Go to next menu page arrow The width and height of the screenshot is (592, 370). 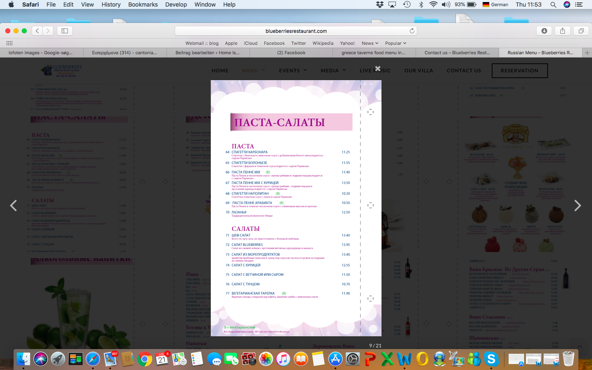pos(578,206)
